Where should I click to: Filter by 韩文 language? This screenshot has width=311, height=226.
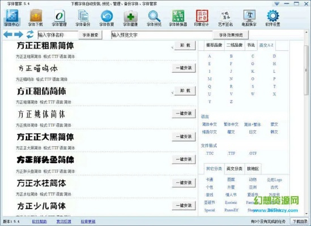tap(274, 132)
